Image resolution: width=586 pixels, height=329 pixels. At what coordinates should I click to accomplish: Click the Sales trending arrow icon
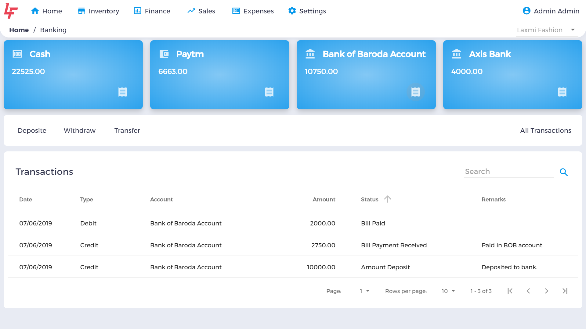point(191,11)
